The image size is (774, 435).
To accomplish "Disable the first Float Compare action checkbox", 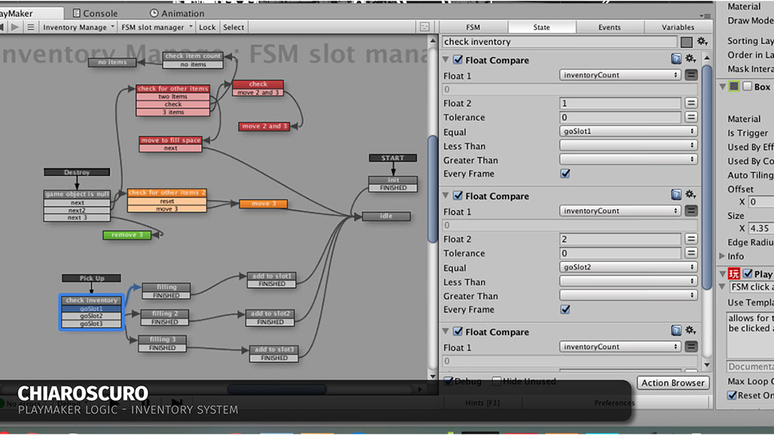I will pyautogui.click(x=458, y=60).
